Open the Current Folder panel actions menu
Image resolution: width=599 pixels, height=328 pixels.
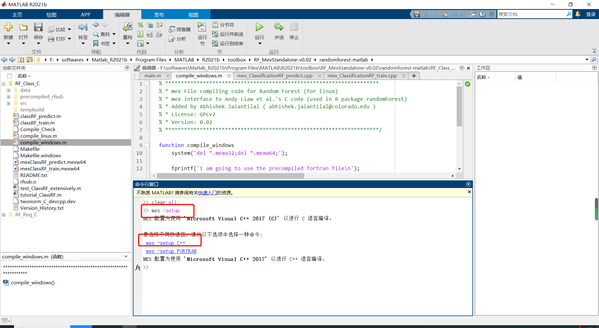(x=127, y=68)
